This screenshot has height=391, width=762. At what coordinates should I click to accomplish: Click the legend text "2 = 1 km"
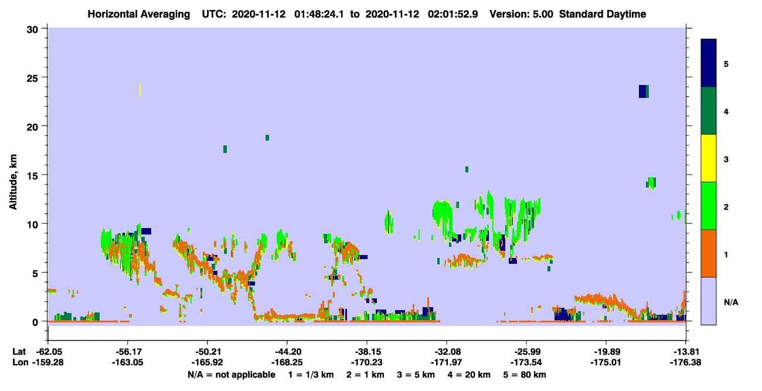click(366, 374)
